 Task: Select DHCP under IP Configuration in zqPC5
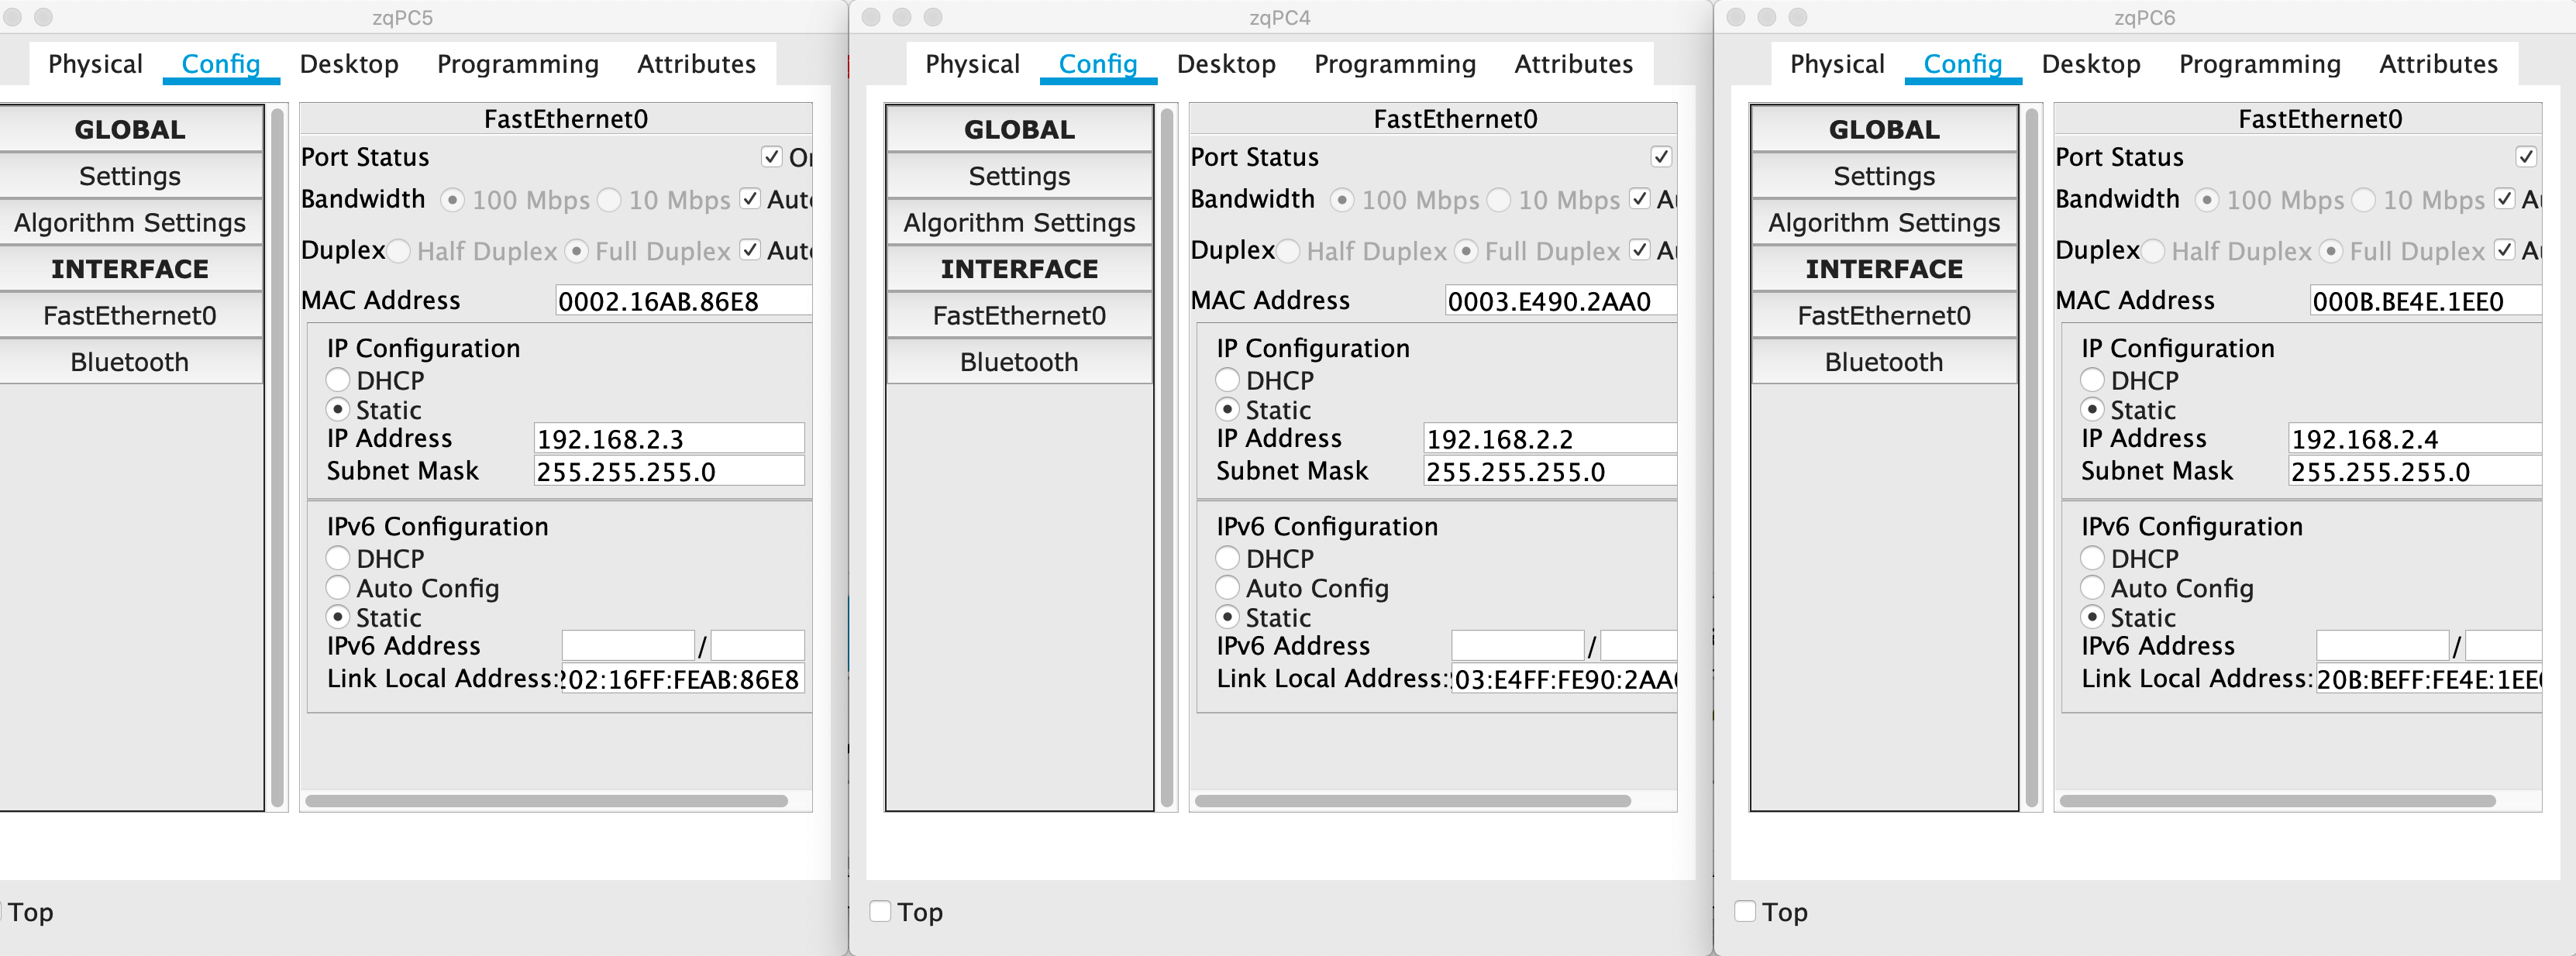pos(338,380)
